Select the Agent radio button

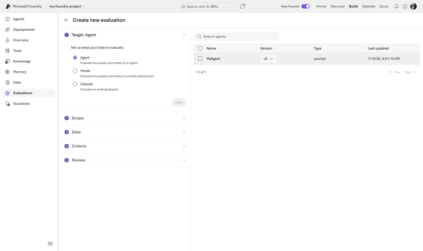pos(75,57)
